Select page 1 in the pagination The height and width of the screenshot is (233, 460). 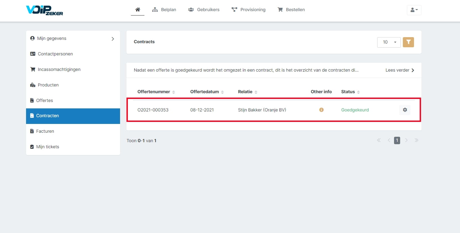pos(397,140)
